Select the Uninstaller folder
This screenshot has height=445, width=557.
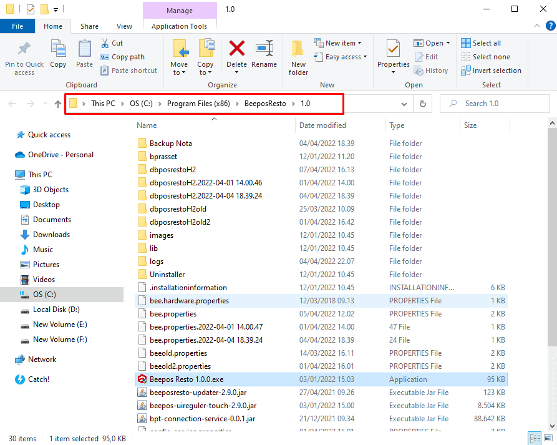click(x=321, y=275)
